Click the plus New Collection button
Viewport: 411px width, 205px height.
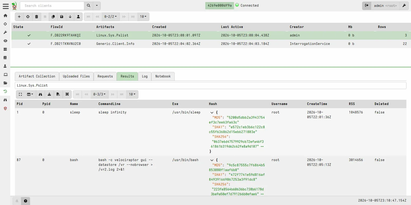19,17
